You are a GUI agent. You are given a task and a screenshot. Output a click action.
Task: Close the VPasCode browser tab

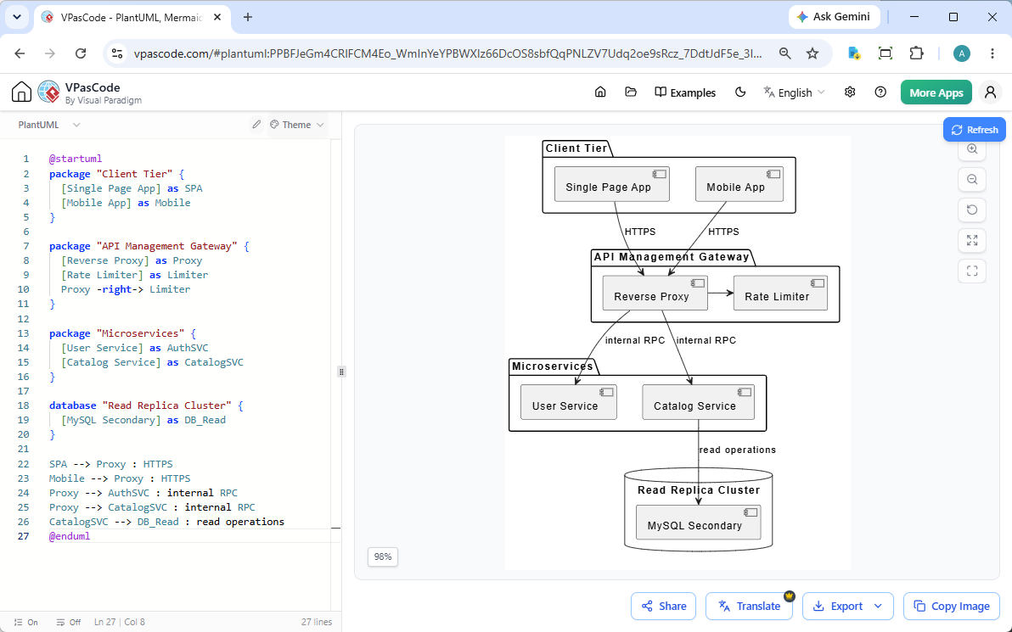pos(217,18)
